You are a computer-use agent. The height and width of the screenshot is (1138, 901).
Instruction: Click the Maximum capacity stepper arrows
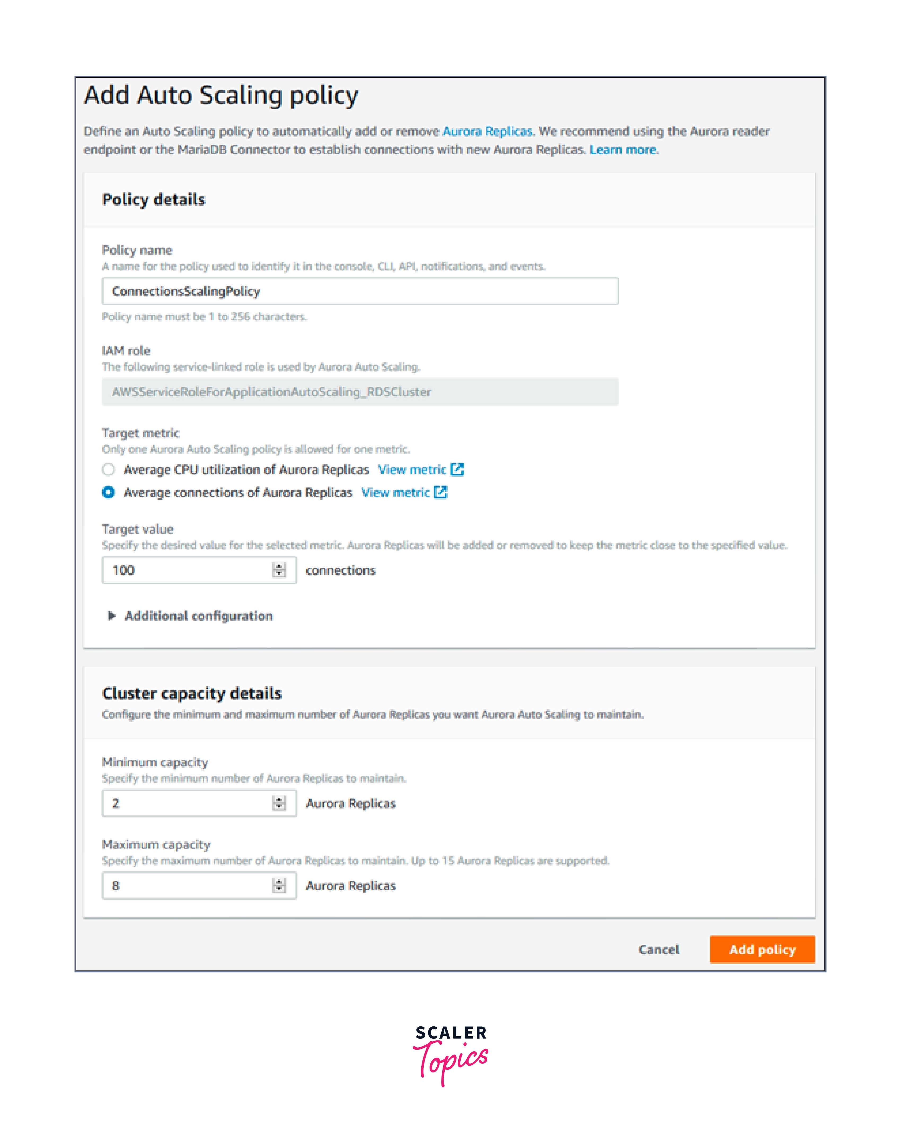coord(279,885)
